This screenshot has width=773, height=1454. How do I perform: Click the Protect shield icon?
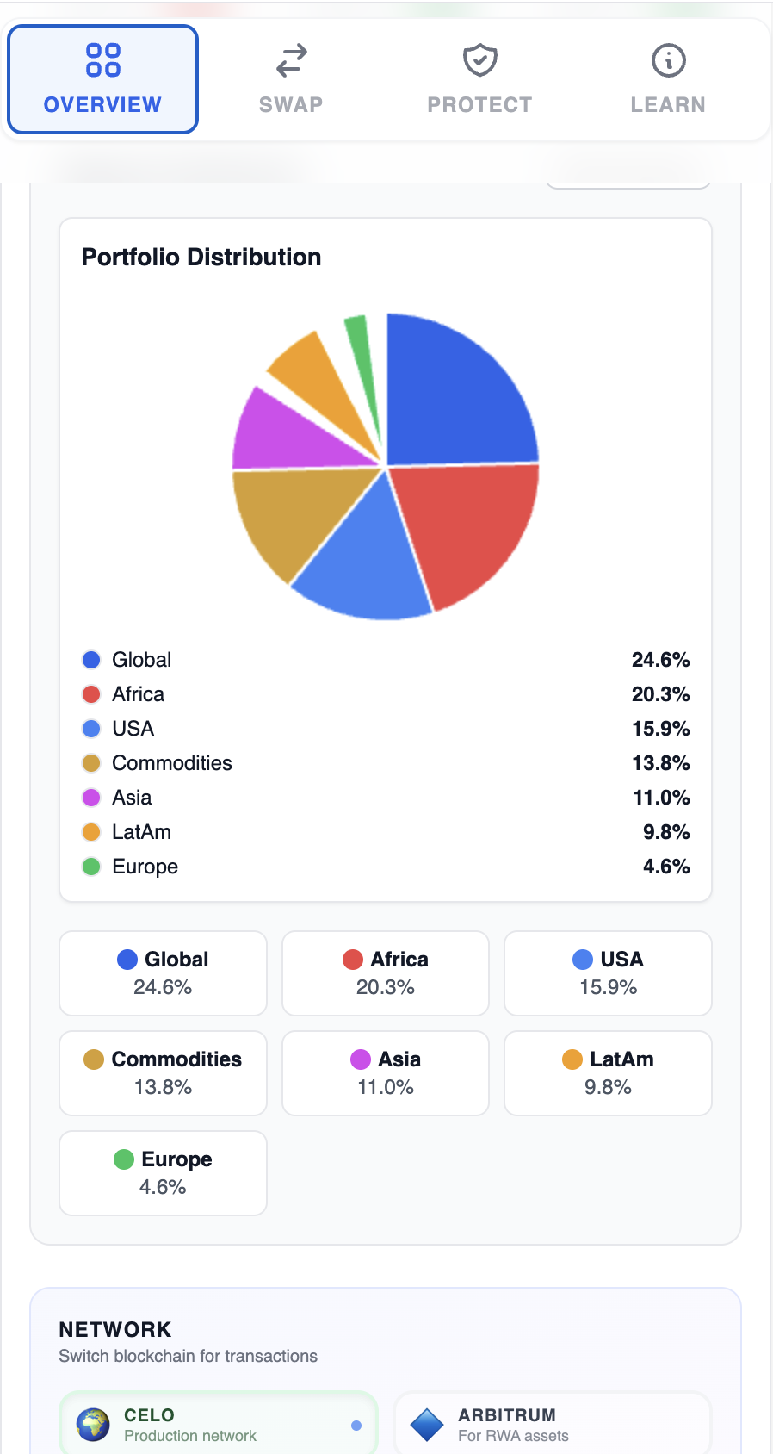coord(479,60)
